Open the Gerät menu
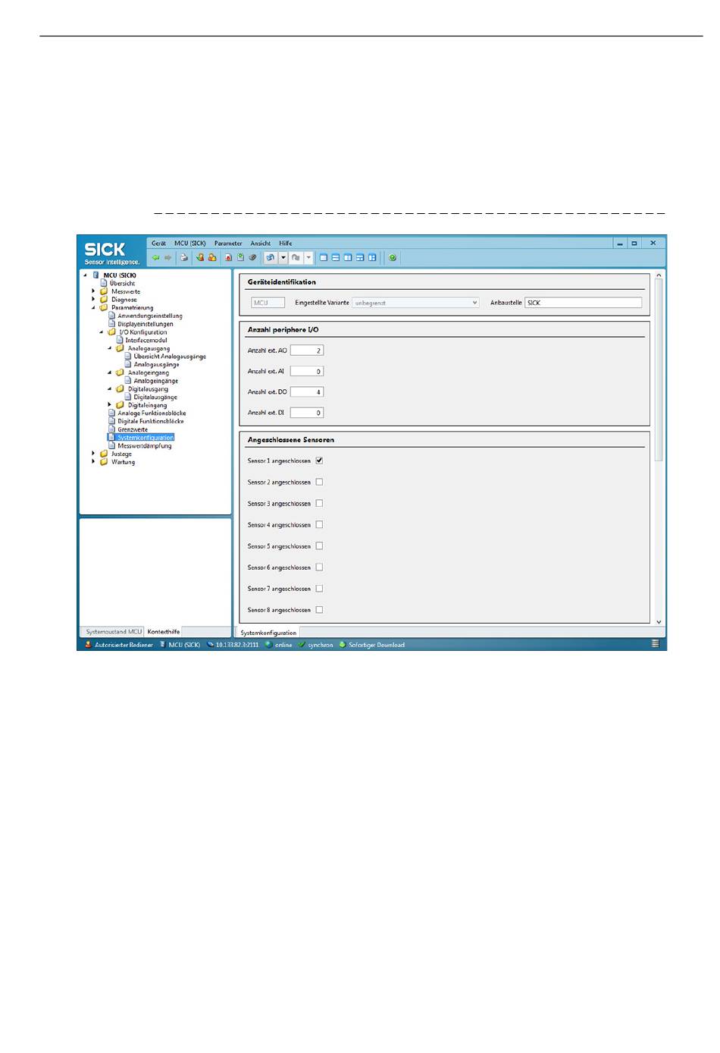 coord(158,244)
